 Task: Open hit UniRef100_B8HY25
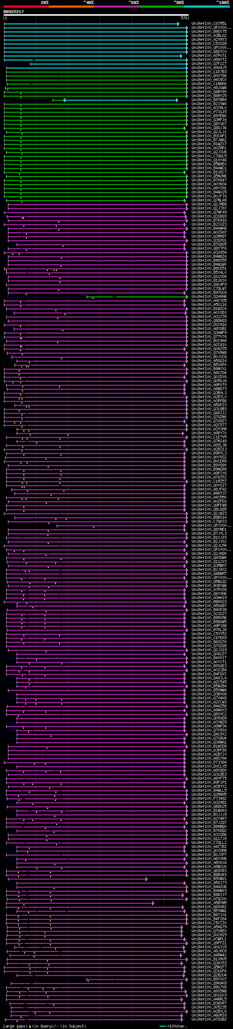209,96
